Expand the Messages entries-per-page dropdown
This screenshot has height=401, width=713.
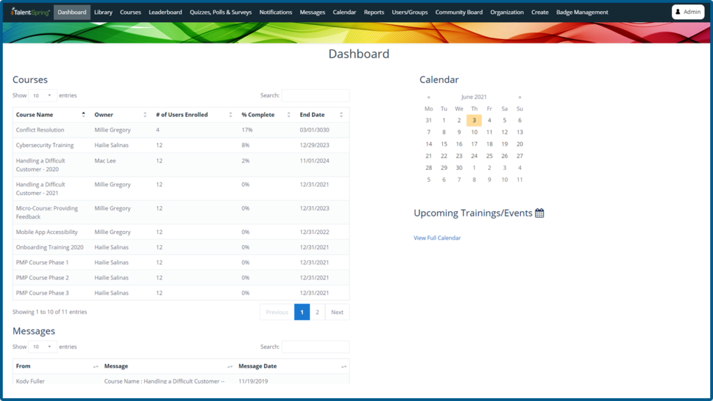[42, 347]
